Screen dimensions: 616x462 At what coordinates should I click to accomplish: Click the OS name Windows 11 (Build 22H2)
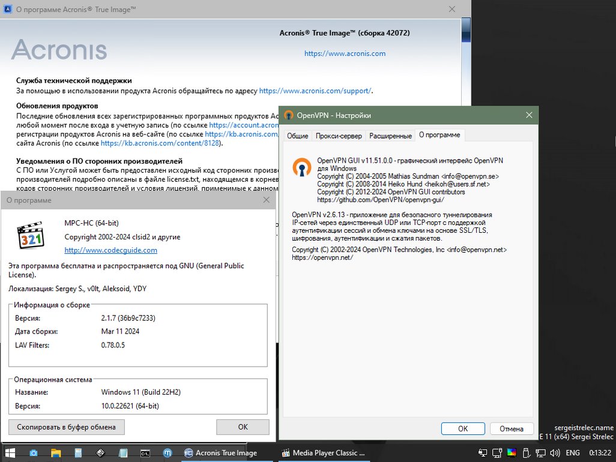tap(140, 392)
